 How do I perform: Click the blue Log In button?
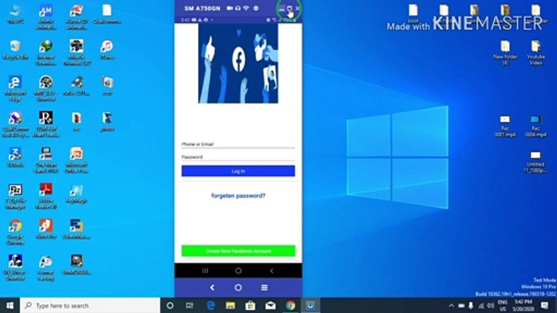pyautogui.click(x=238, y=171)
